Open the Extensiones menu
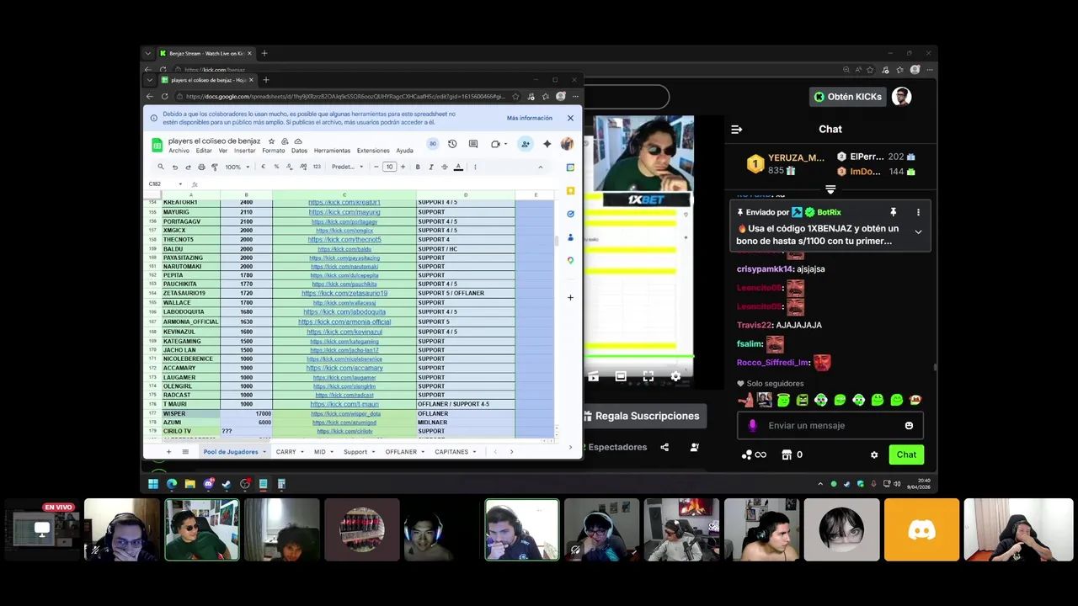This screenshot has width=1078, height=606. pyautogui.click(x=373, y=151)
